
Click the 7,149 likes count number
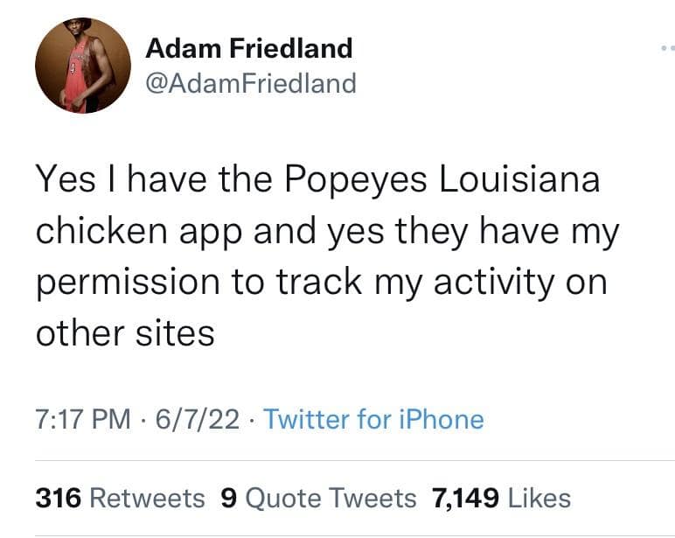pyautogui.click(x=466, y=499)
